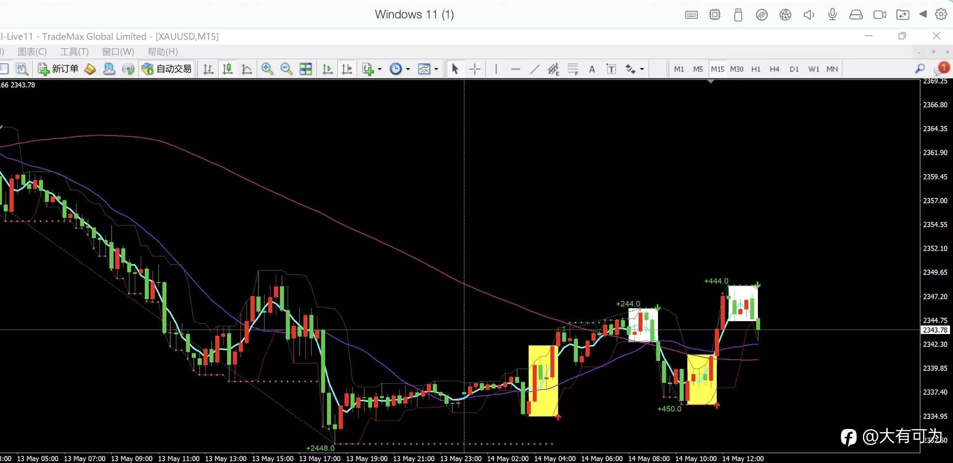
Task: Zoom in on the chart
Action: coord(267,69)
